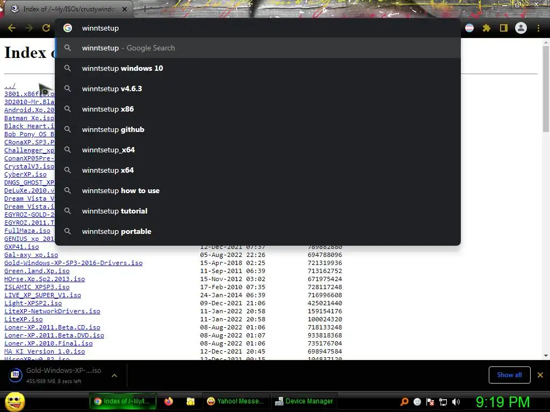550x412 pixels.
Task: Open MA_KI_Version_1.0.iso link
Action: click(45, 352)
